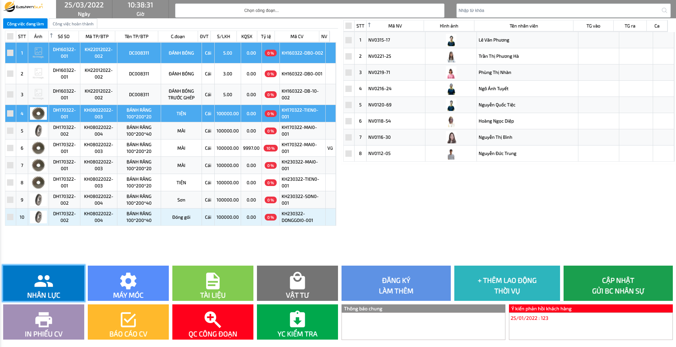Open the NHÂN LỰC people tile
Screen dimensions: 676x347
44,284
